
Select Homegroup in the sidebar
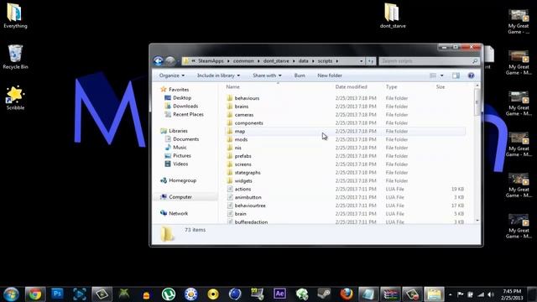pos(179,180)
